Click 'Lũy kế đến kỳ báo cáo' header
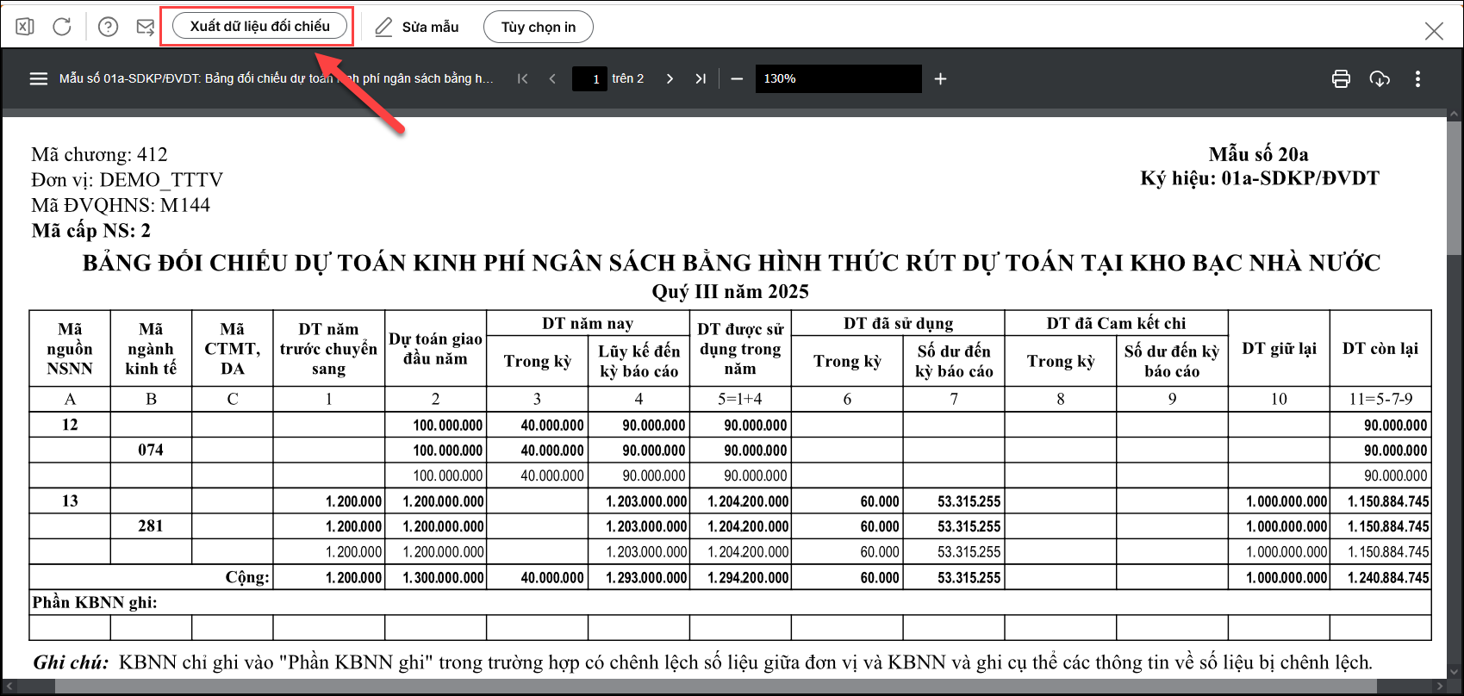Screen dimensions: 1464x696 pyautogui.click(x=639, y=361)
